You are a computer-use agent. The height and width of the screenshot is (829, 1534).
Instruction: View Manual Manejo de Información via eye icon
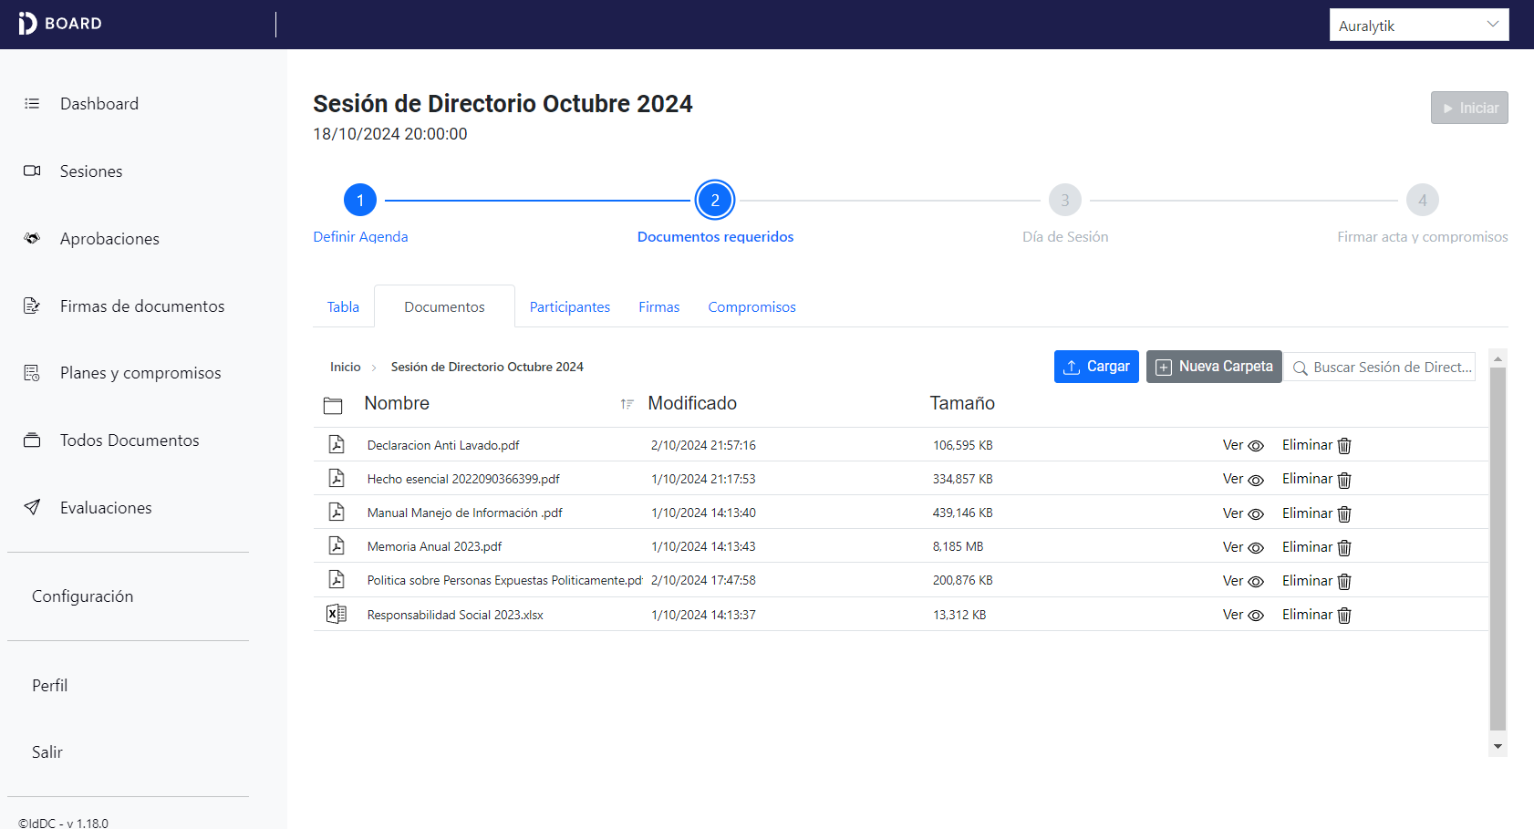[x=1256, y=513]
